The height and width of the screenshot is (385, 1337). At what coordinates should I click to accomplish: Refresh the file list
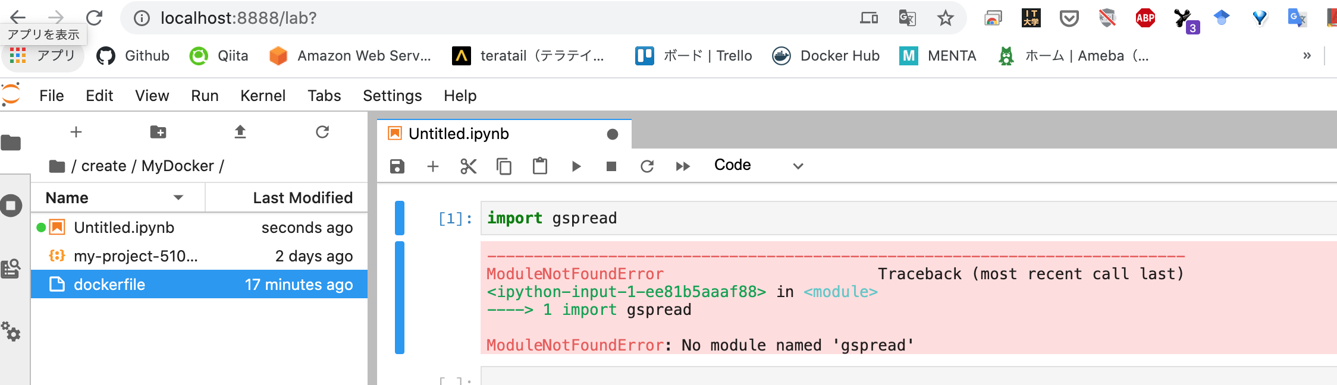[x=322, y=132]
